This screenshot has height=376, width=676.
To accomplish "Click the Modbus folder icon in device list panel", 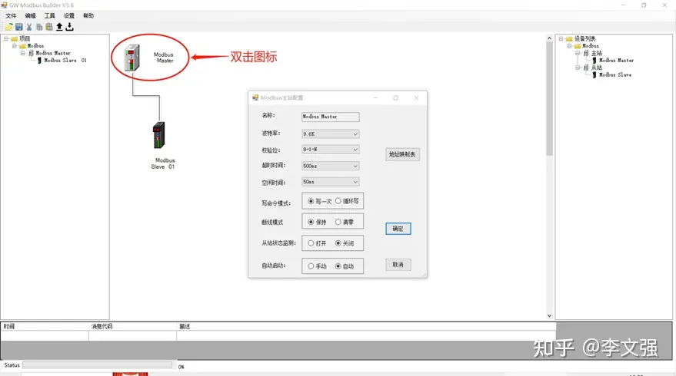I will point(578,46).
